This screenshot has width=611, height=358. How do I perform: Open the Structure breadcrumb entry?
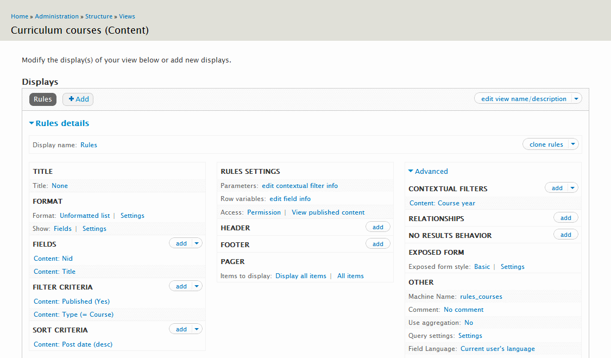pyautogui.click(x=99, y=16)
